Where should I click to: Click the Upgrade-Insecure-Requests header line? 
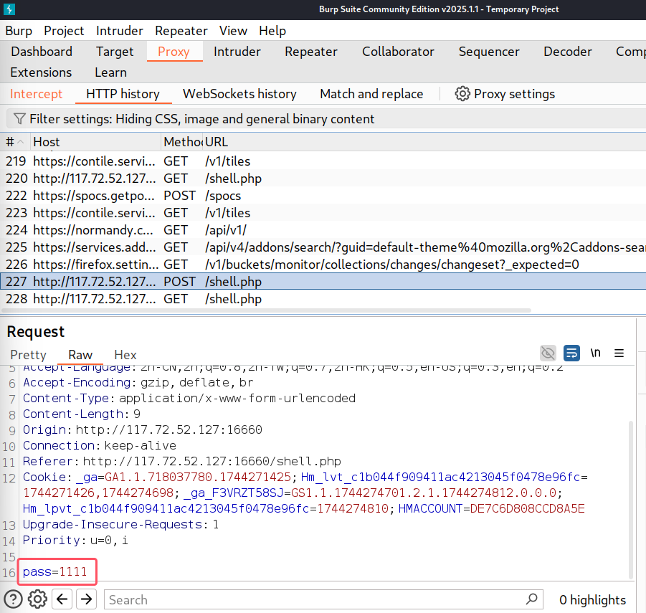coord(120,524)
